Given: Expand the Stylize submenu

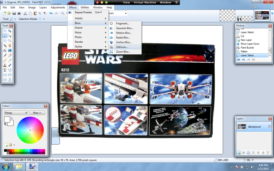Looking at the screenshot, I should coord(88,47).
